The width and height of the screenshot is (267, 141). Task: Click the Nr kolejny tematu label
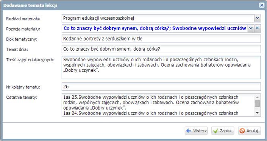click(x=23, y=87)
